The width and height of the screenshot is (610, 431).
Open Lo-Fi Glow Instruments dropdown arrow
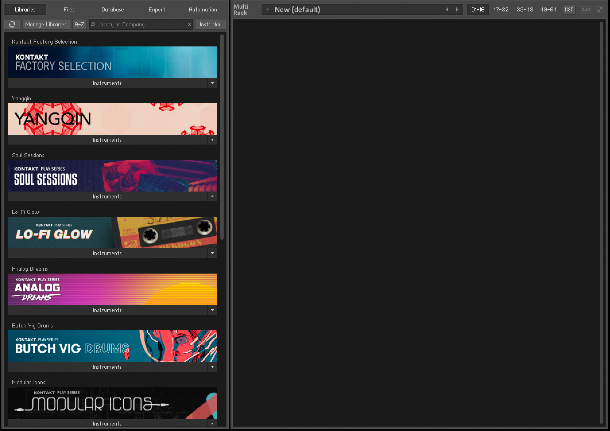[212, 253]
